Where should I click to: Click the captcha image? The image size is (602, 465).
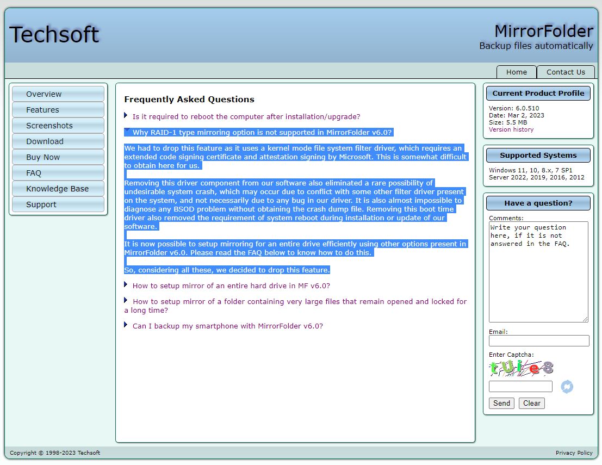click(521, 368)
